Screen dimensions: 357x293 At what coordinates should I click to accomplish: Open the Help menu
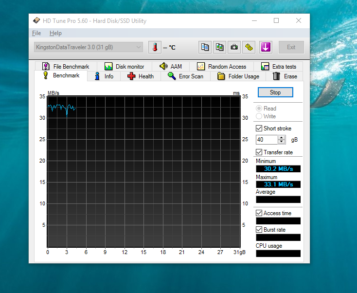pos(55,33)
